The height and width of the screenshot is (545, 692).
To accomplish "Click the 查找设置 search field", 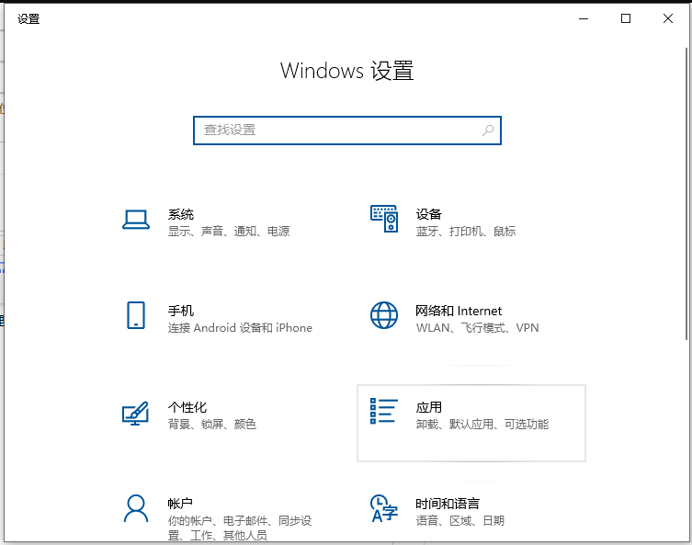I will pyautogui.click(x=347, y=131).
